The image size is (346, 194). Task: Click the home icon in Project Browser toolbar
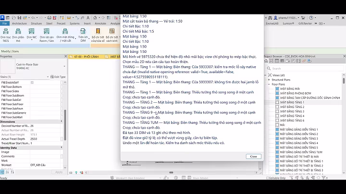(266, 61)
